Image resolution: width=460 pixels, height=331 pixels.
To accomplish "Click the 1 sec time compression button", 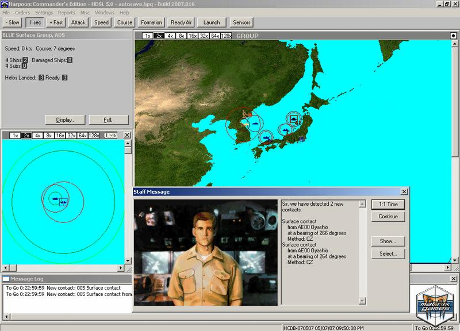I will [x=35, y=22].
